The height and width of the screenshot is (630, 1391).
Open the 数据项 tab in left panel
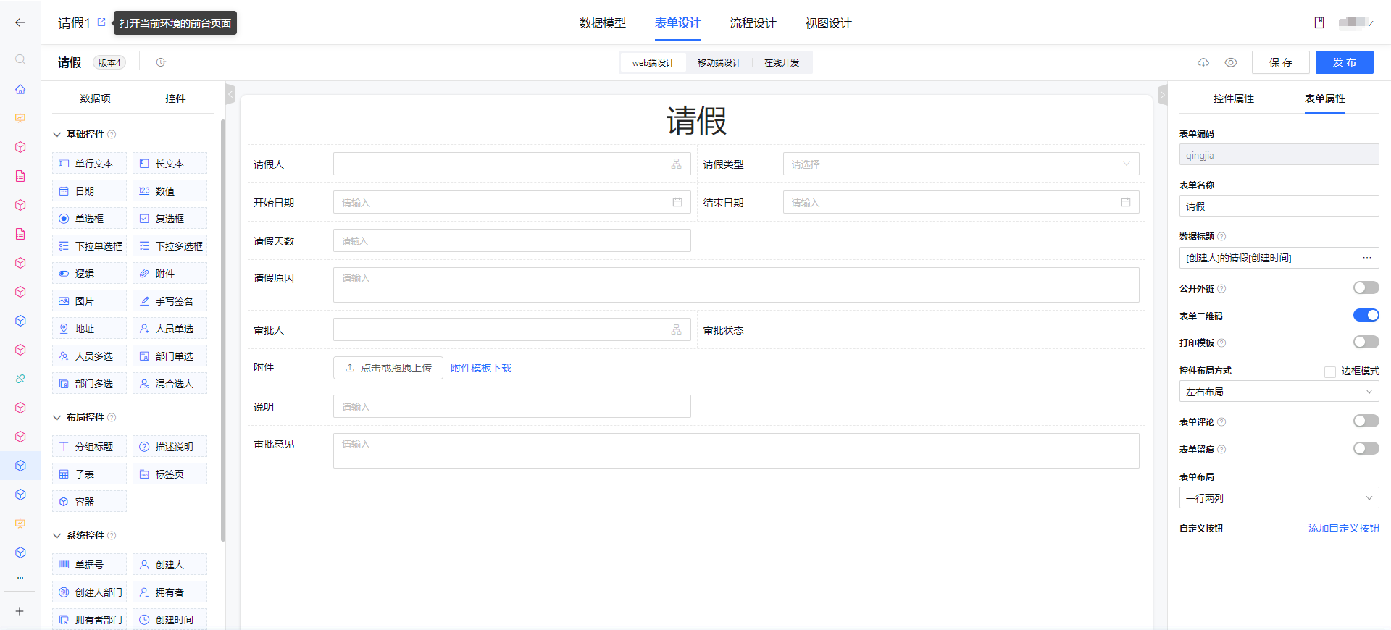[95, 98]
